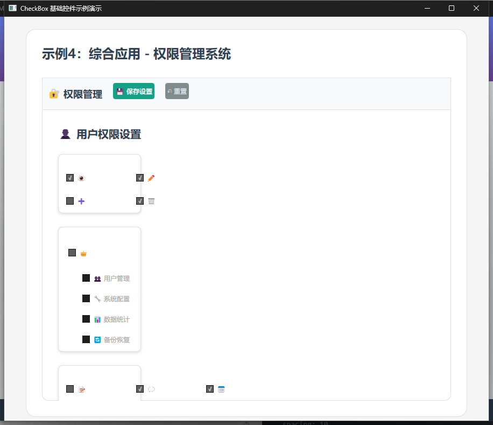The width and height of the screenshot is (493, 425).
Task: Click the pencil edit-permission icon
Action: pos(151,177)
